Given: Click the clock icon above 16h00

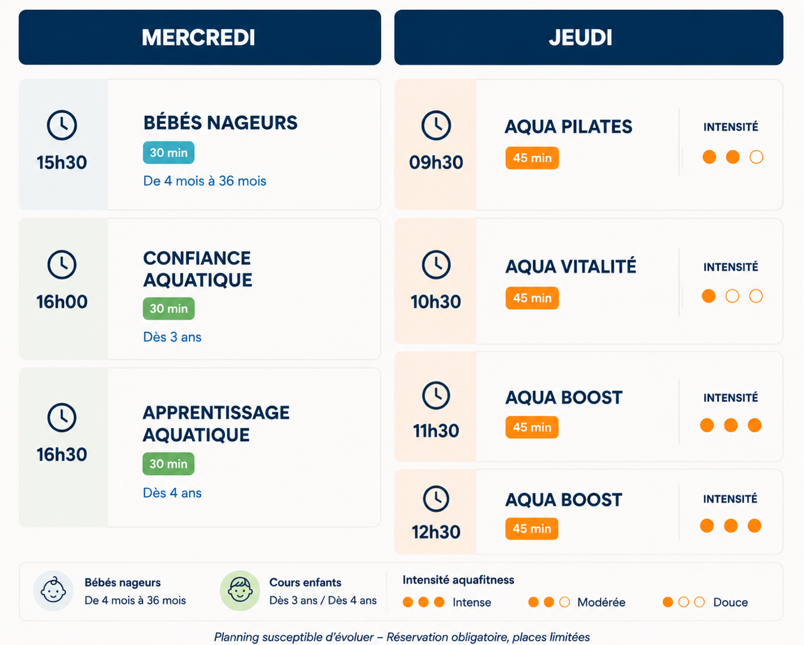Looking at the screenshot, I should coord(62,264).
